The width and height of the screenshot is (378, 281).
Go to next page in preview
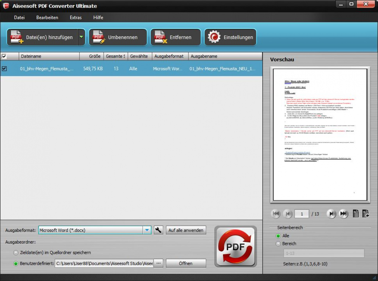pyautogui.click(x=331, y=214)
